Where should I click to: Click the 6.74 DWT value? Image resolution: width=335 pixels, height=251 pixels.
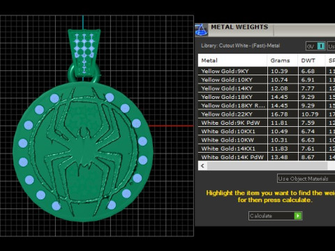click(x=308, y=132)
